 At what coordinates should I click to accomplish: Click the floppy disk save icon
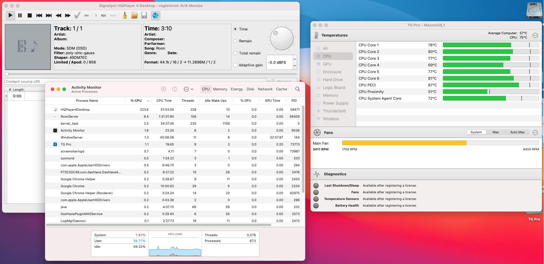(x=144, y=16)
